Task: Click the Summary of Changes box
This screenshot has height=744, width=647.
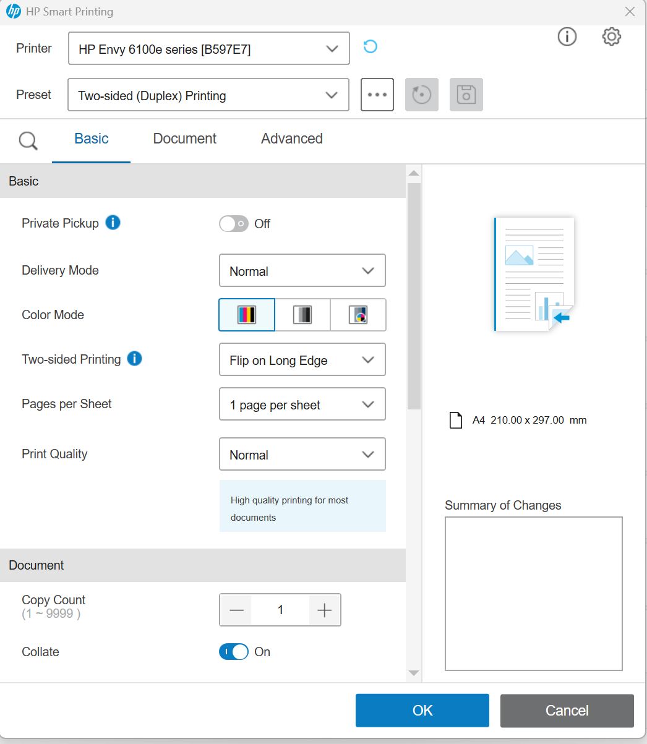Action: (534, 594)
